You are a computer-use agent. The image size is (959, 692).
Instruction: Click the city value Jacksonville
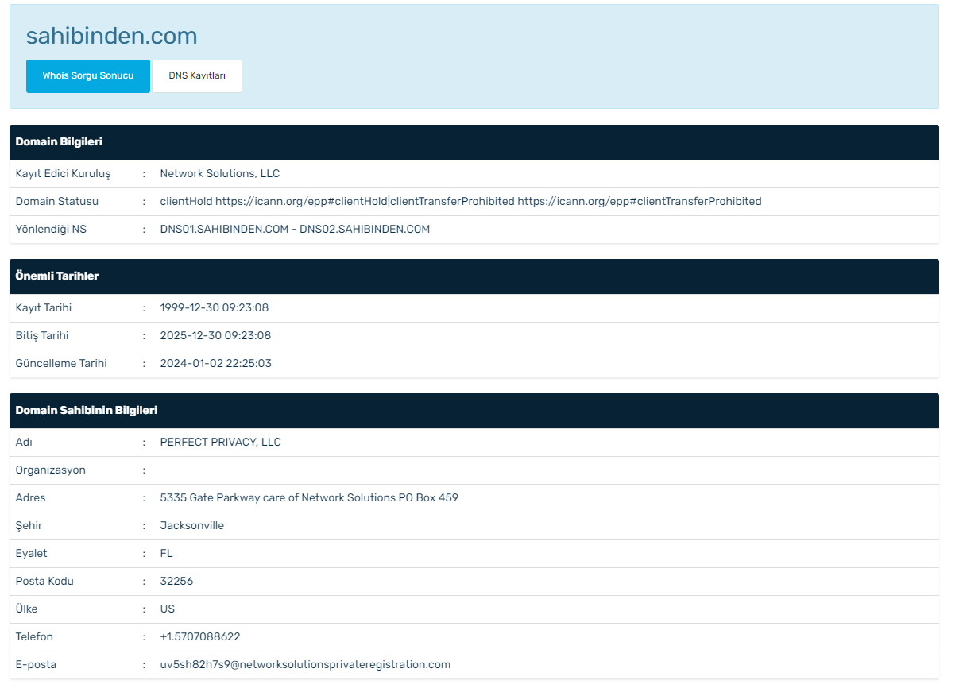pyautogui.click(x=192, y=525)
